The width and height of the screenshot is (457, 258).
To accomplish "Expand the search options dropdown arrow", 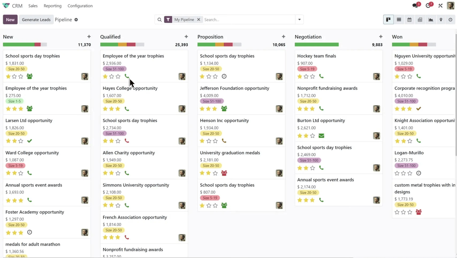I will click(299, 19).
